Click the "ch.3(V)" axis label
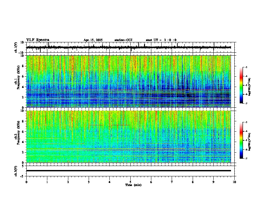264x204 pixels. pyautogui.click(x=16, y=171)
